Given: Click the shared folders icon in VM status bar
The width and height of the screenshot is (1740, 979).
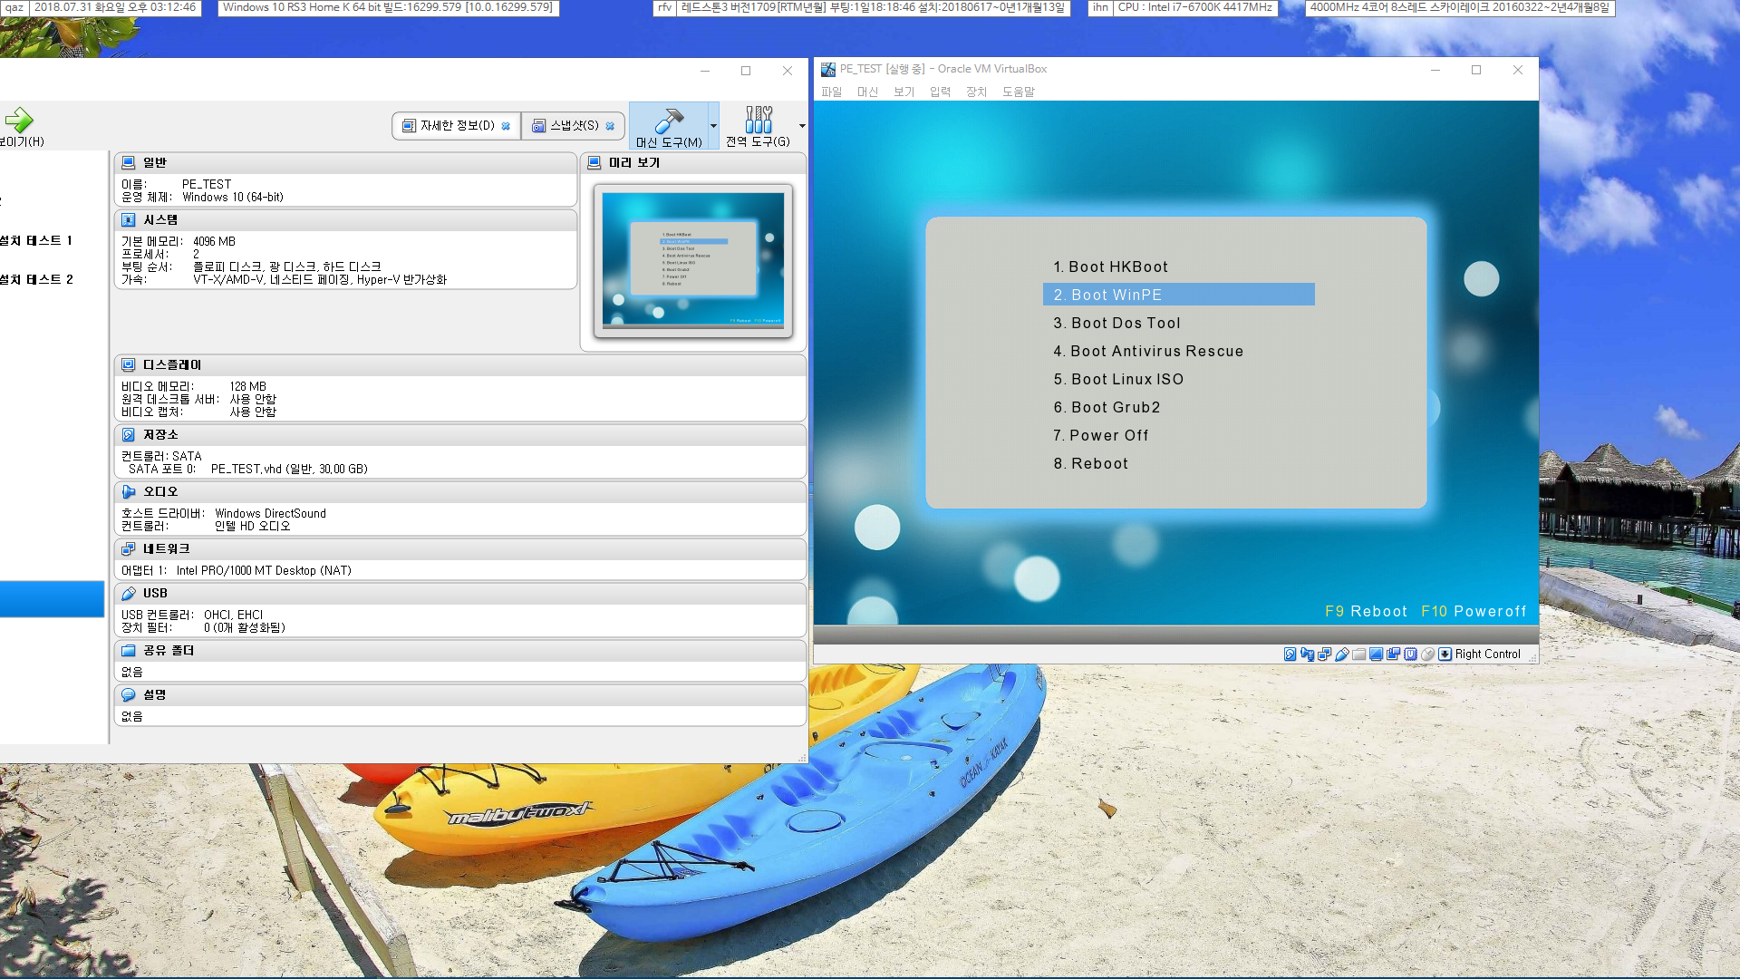Looking at the screenshot, I should 1359,654.
